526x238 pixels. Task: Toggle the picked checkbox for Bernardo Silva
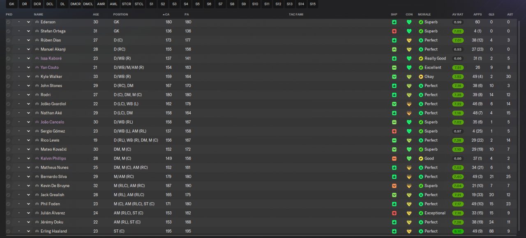[x=8, y=177]
